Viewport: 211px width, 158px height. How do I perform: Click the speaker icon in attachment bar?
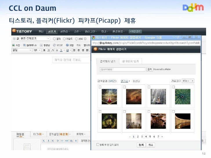click(76, 141)
